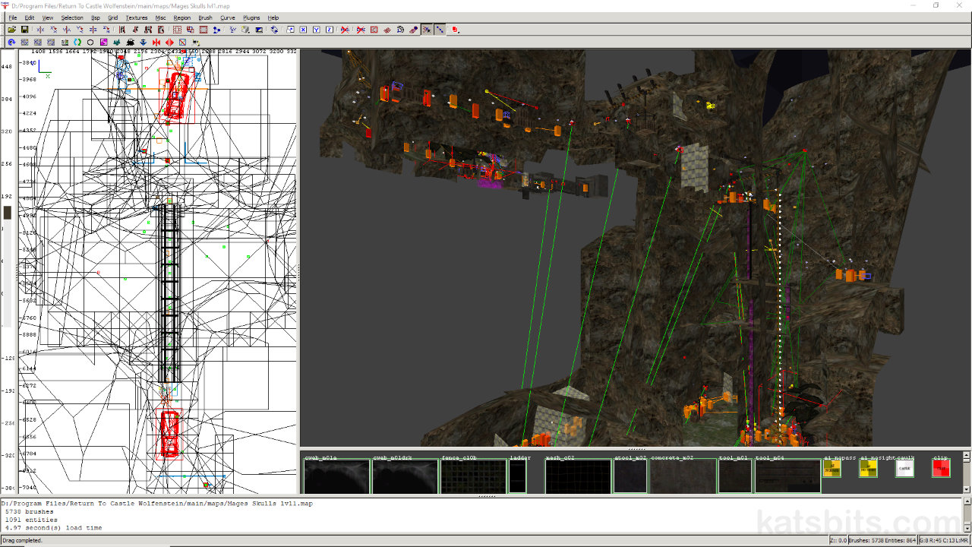Select the fence_c10b texture thumbnail

pyautogui.click(x=473, y=476)
